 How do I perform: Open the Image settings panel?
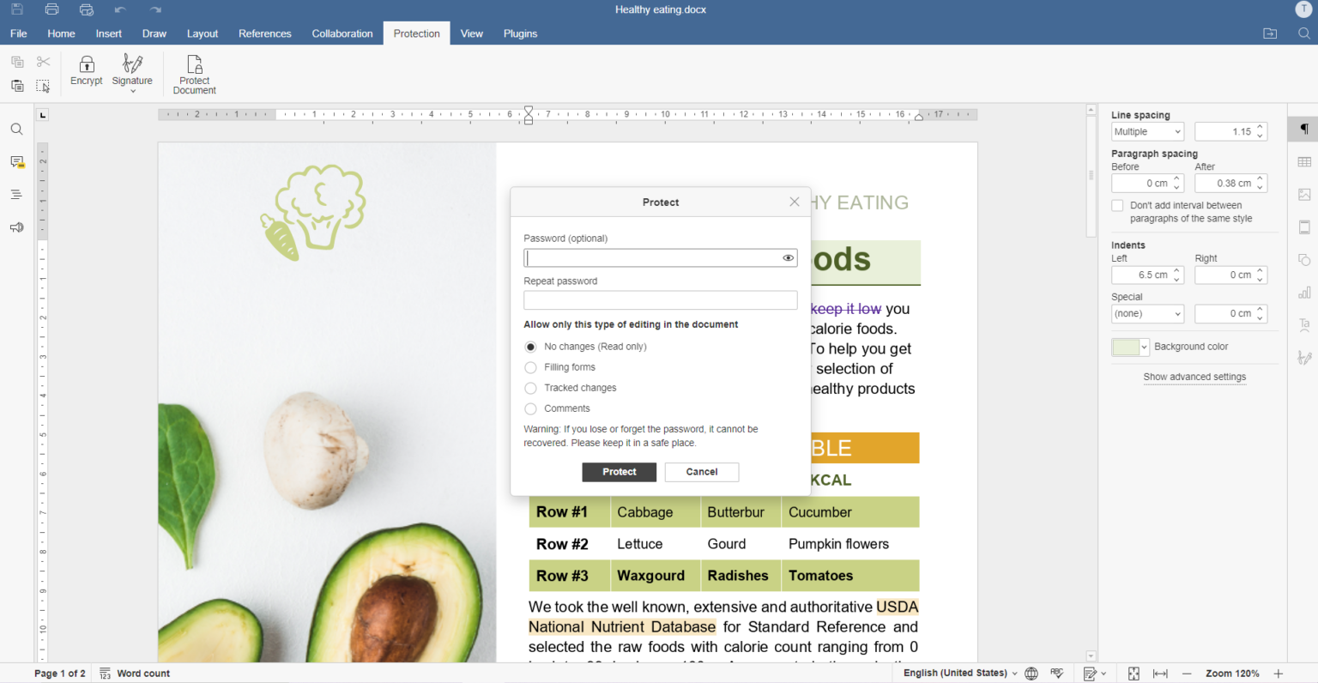[x=1304, y=194]
